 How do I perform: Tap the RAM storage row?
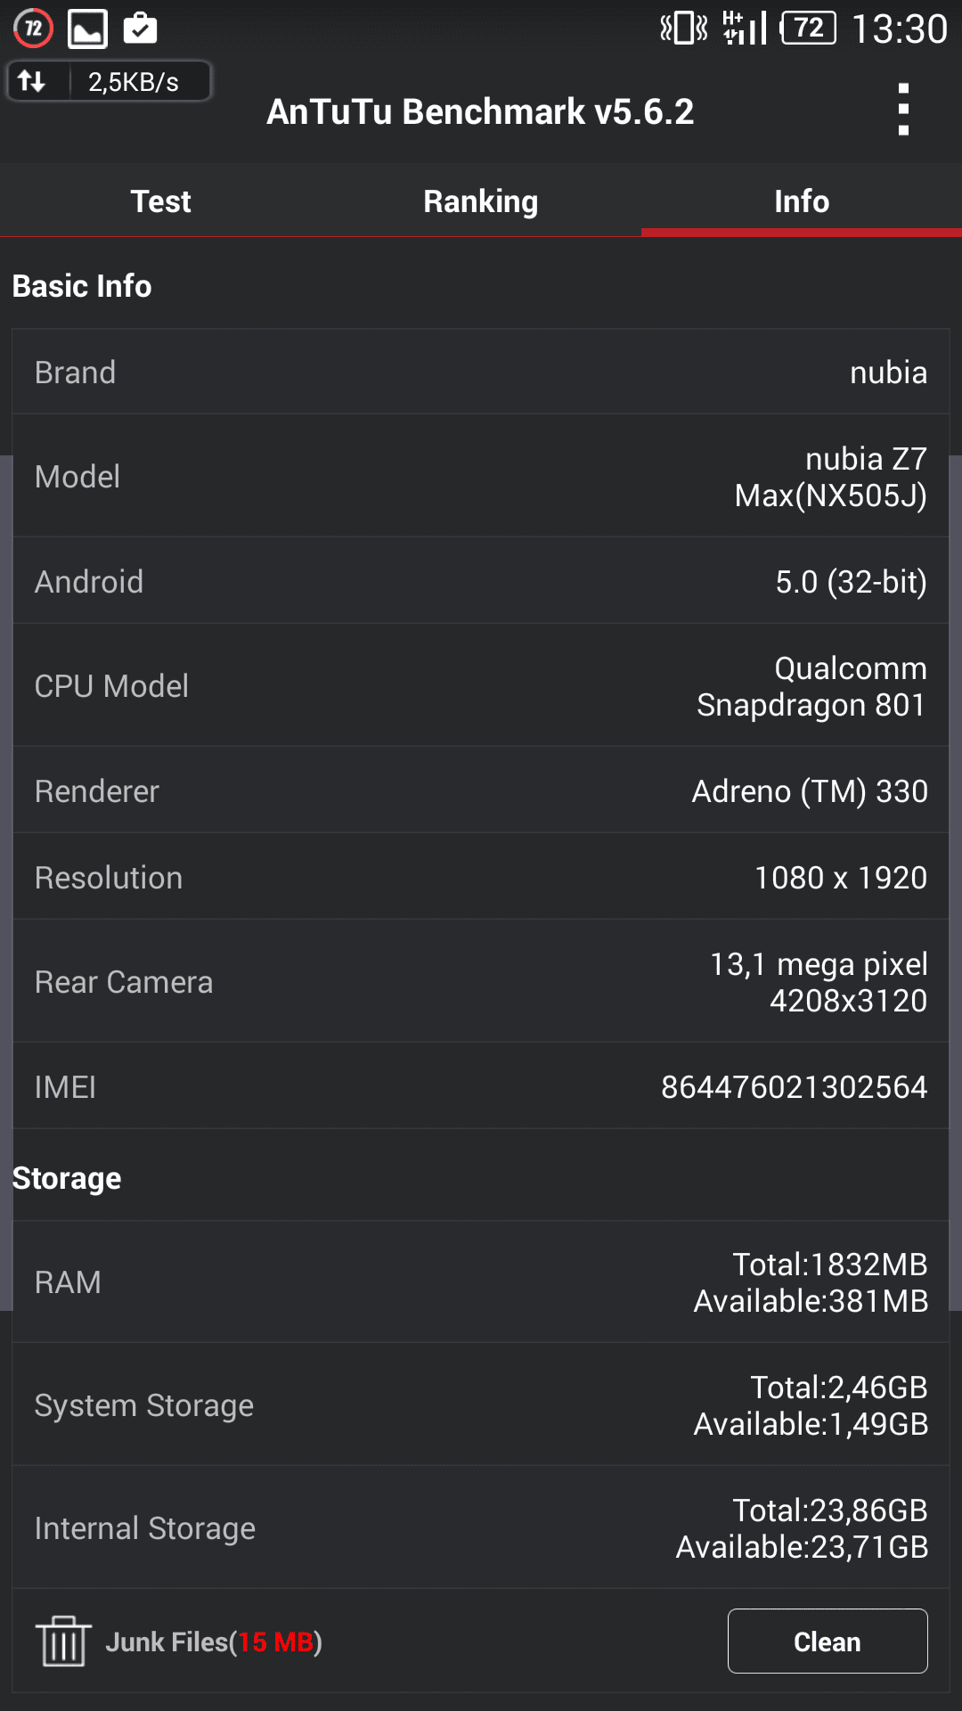(x=481, y=1282)
